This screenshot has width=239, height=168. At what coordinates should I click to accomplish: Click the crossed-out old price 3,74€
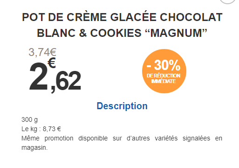click(x=42, y=52)
